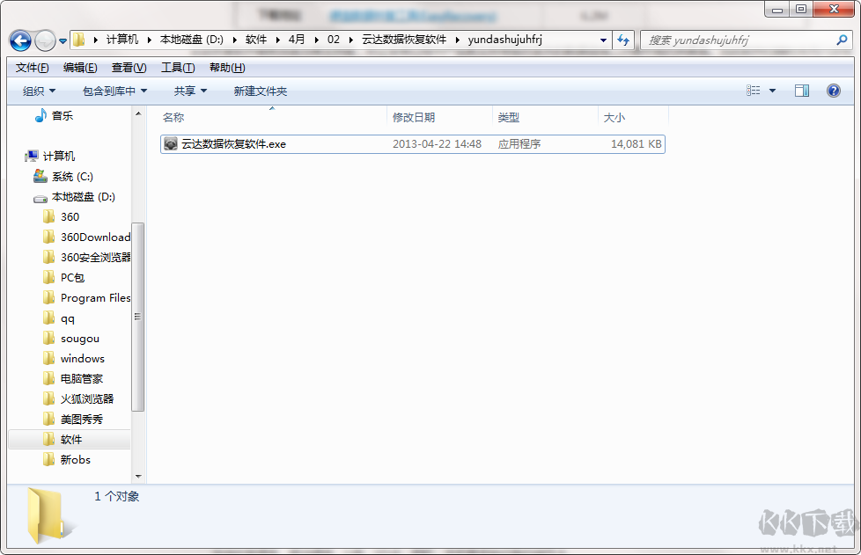Click the folder icon in the address bar

click(77, 40)
